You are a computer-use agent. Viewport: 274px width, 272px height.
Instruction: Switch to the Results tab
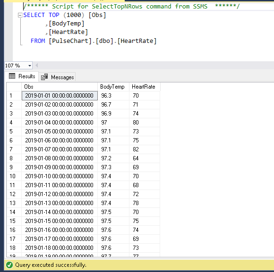[22, 76]
